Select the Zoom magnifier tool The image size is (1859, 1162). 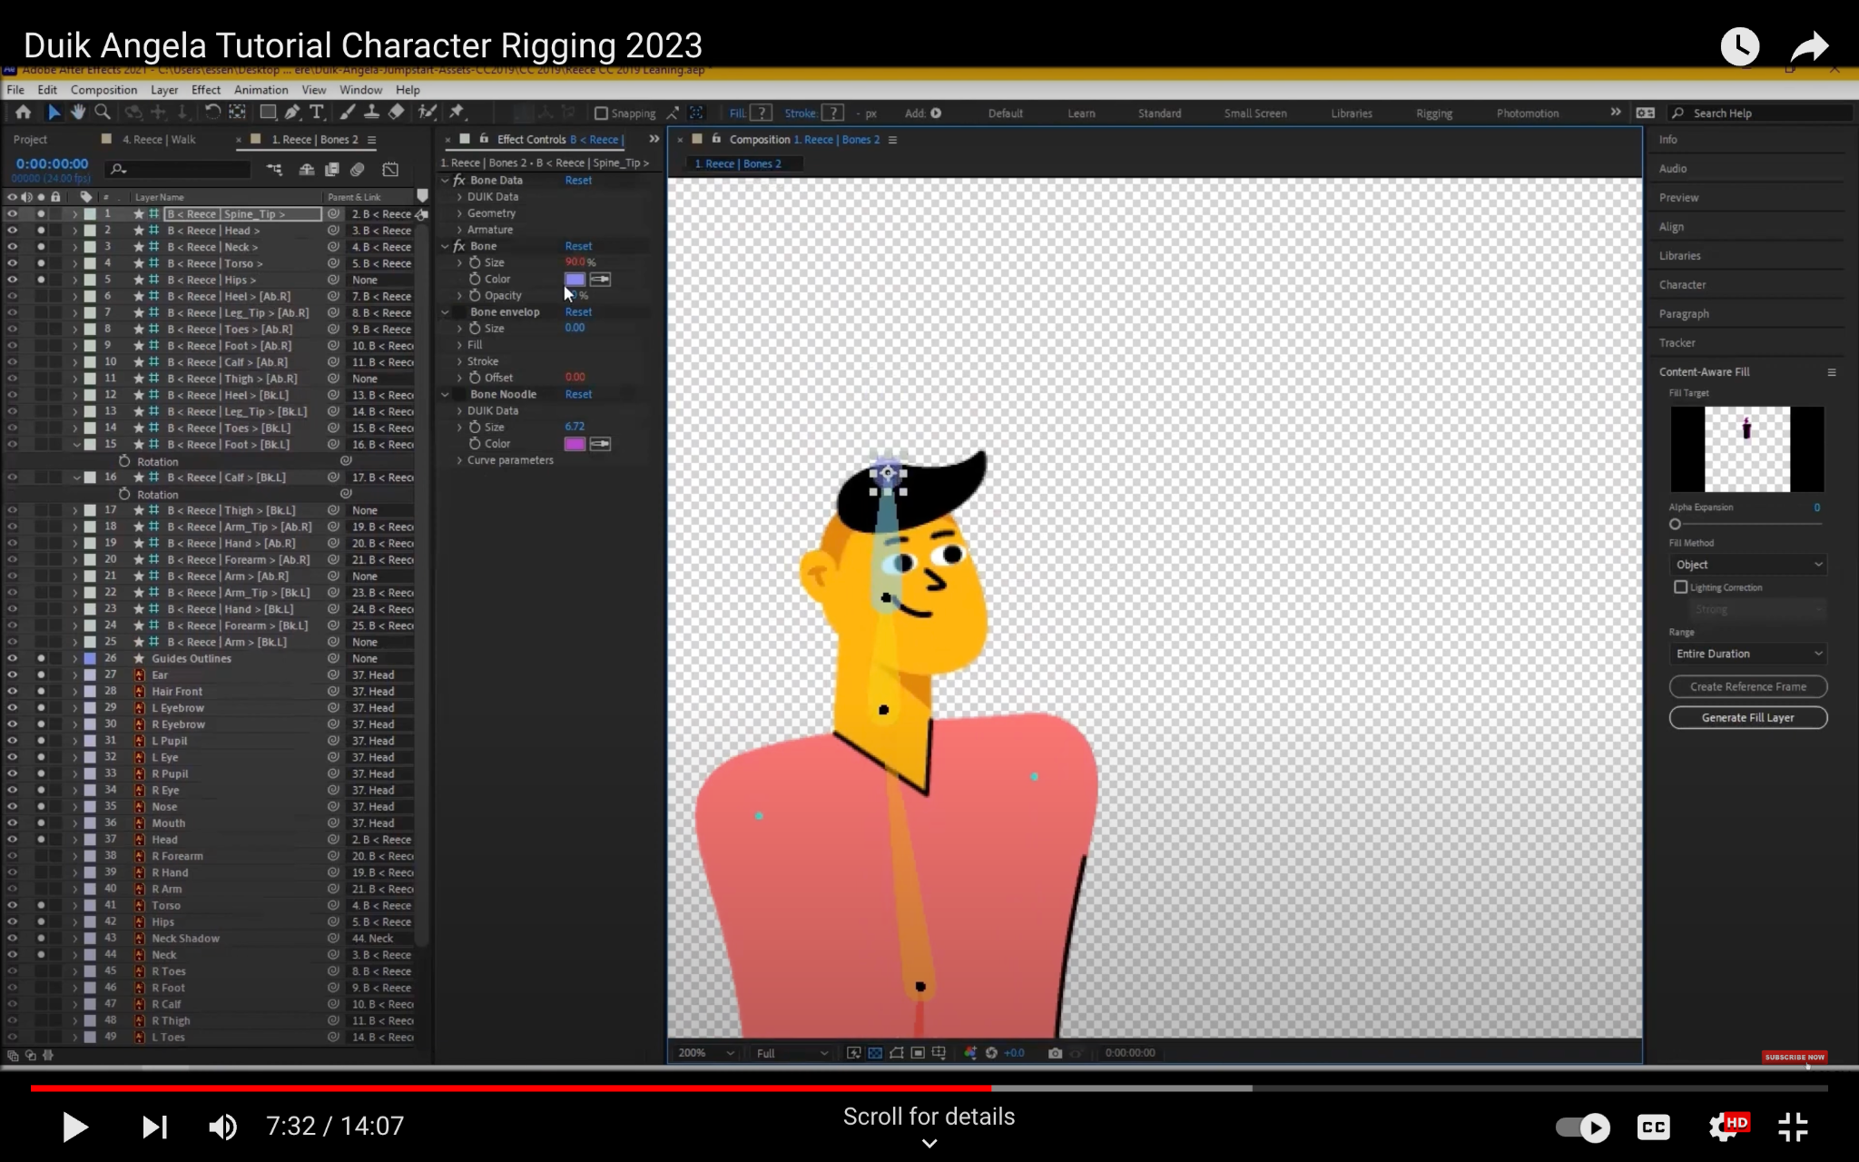(103, 113)
